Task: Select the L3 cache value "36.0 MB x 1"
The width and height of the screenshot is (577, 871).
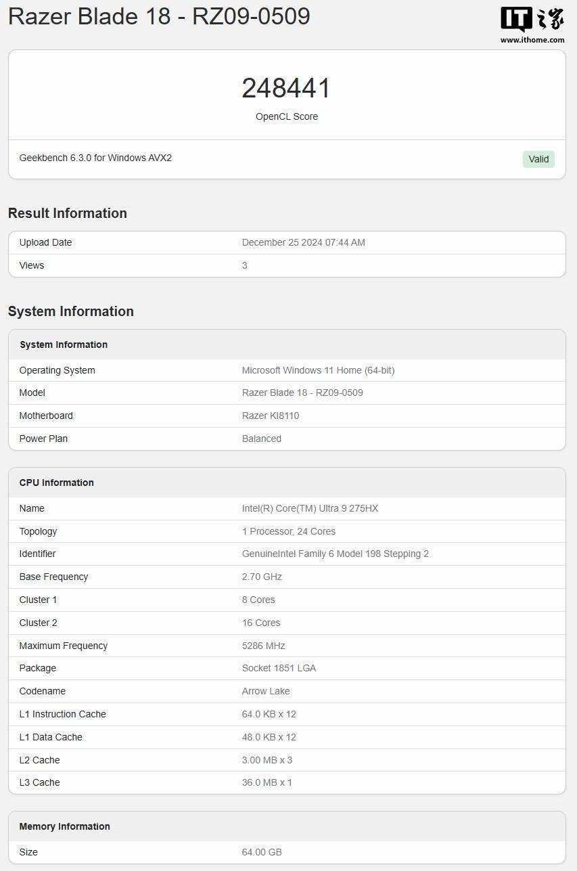Action: tap(267, 782)
